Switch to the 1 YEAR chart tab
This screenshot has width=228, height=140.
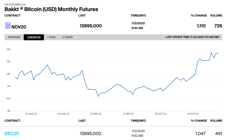[51, 37]
